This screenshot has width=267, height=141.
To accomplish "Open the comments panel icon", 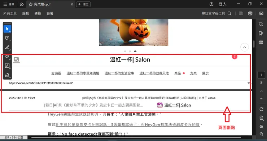I will coord(261,25).
